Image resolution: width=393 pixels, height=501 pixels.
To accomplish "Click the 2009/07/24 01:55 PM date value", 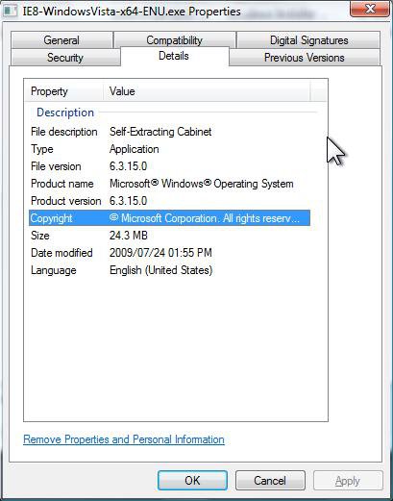I will click(160, 253).
